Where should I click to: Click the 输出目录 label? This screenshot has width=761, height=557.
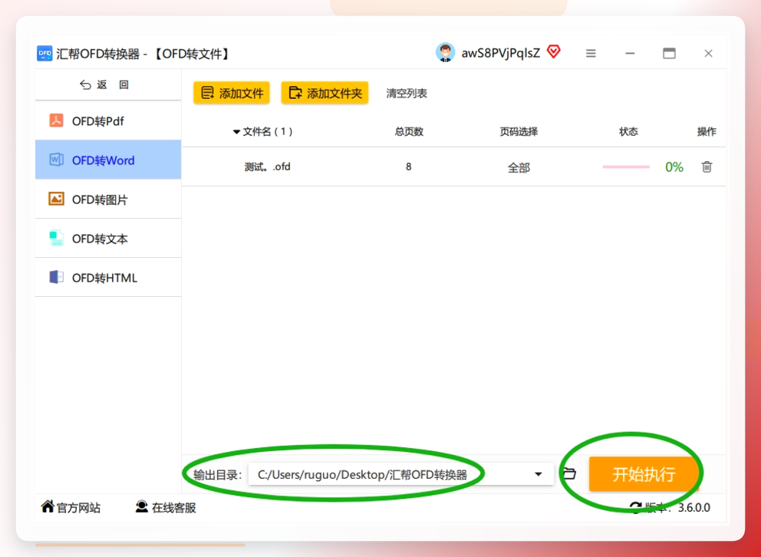pos(217,475)
